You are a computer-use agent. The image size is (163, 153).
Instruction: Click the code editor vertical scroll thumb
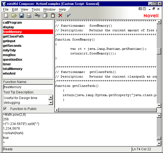pos(159,51)
